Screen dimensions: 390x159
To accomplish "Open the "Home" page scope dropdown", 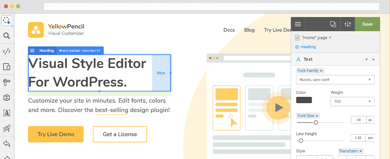I will [x=330, y=38].
